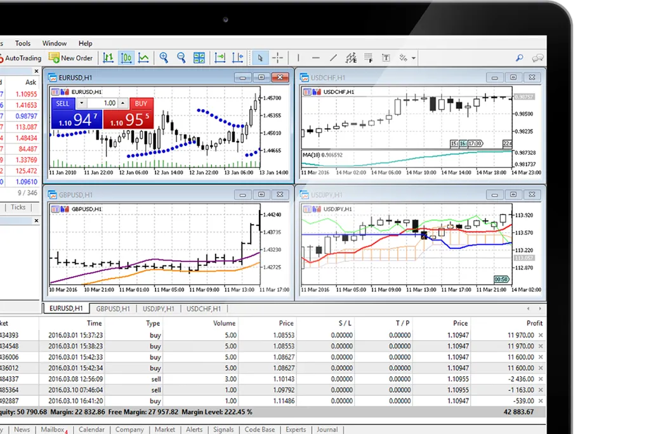Select the Equidistant Channel tool
Screen dimensions: 651x434
[352, 58]
